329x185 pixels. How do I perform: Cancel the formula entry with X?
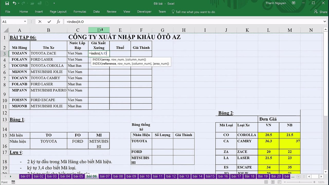(x=40, y=22)
